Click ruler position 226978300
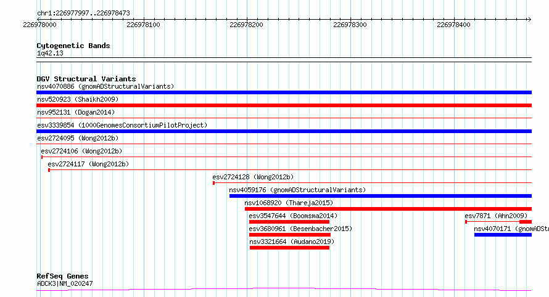Screen dimensions: 549x297 pos(350,25)
